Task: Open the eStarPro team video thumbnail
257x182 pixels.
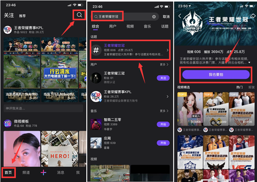Action: click(190, 152)
